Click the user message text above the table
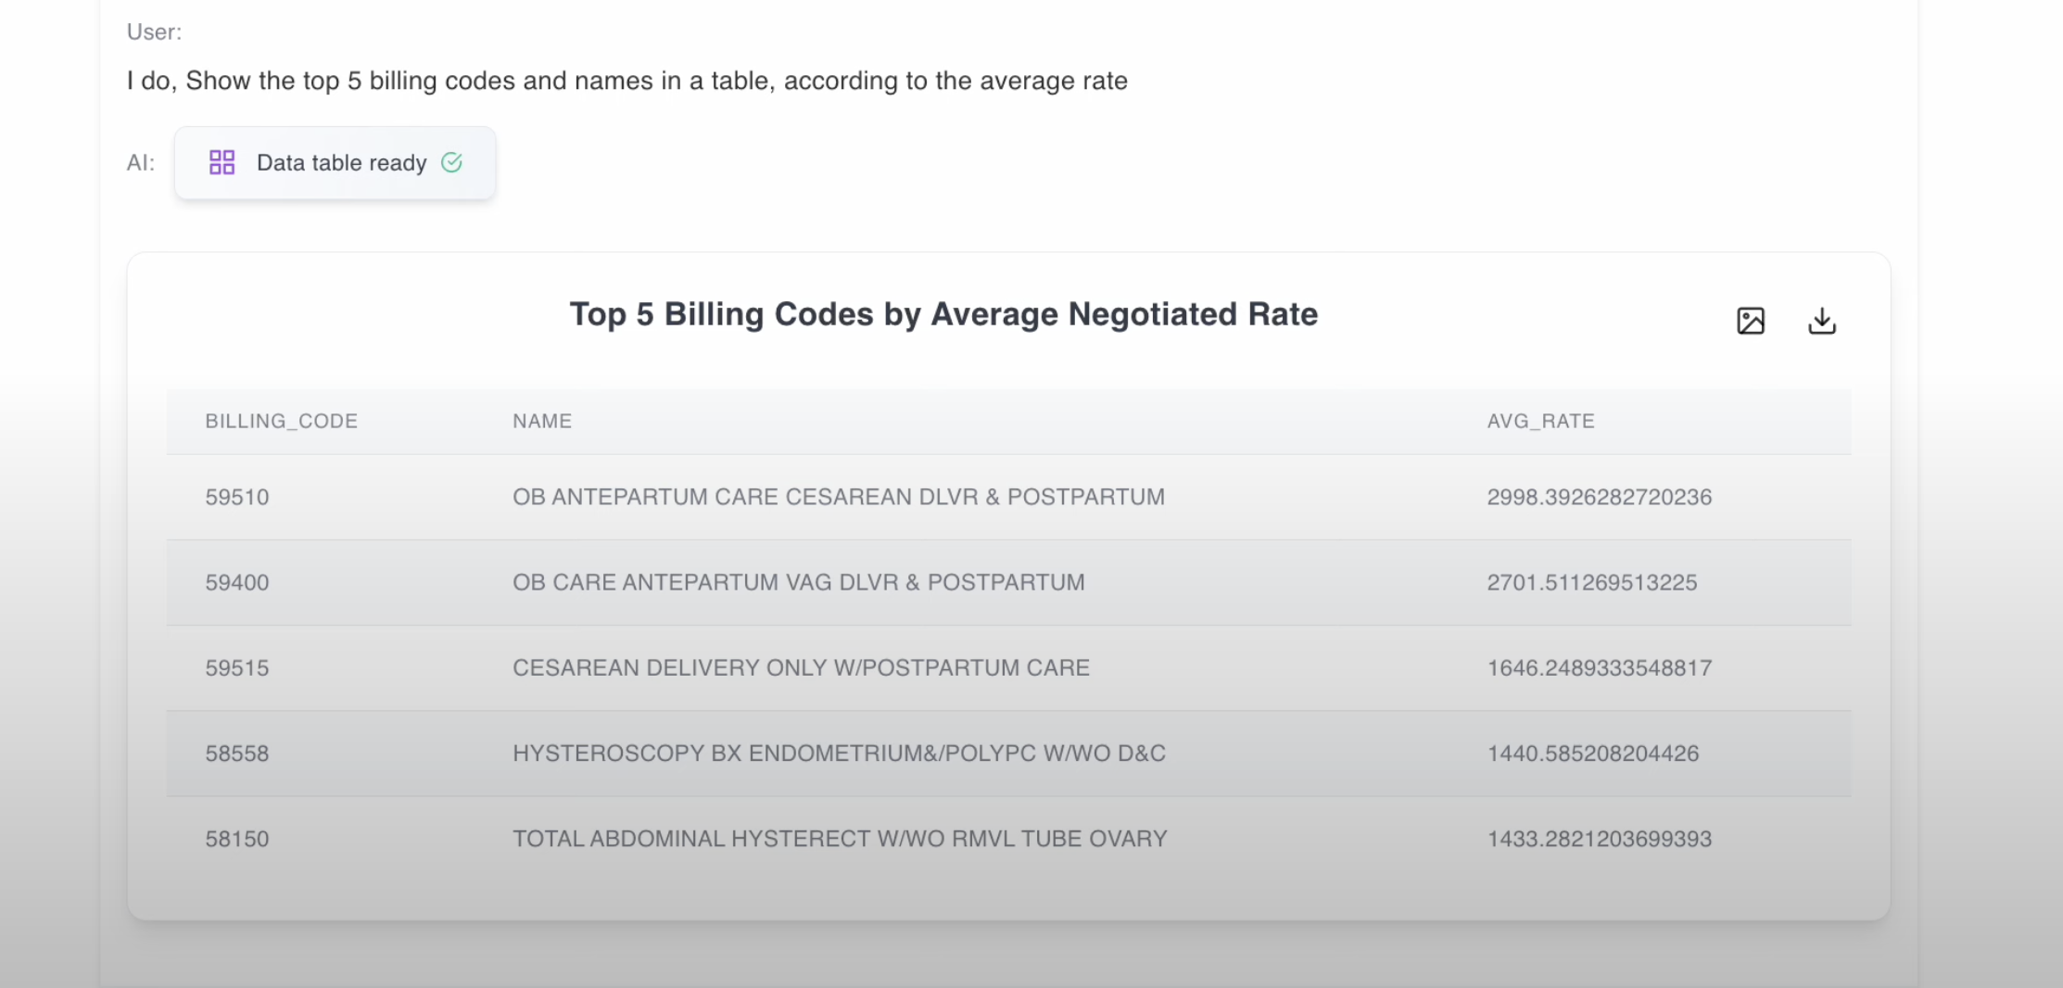This screenshot has height=988, width=2063. (x=627, y=81)
